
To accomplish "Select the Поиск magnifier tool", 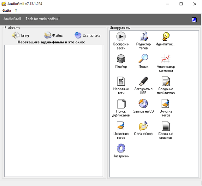I will (143, 59).
